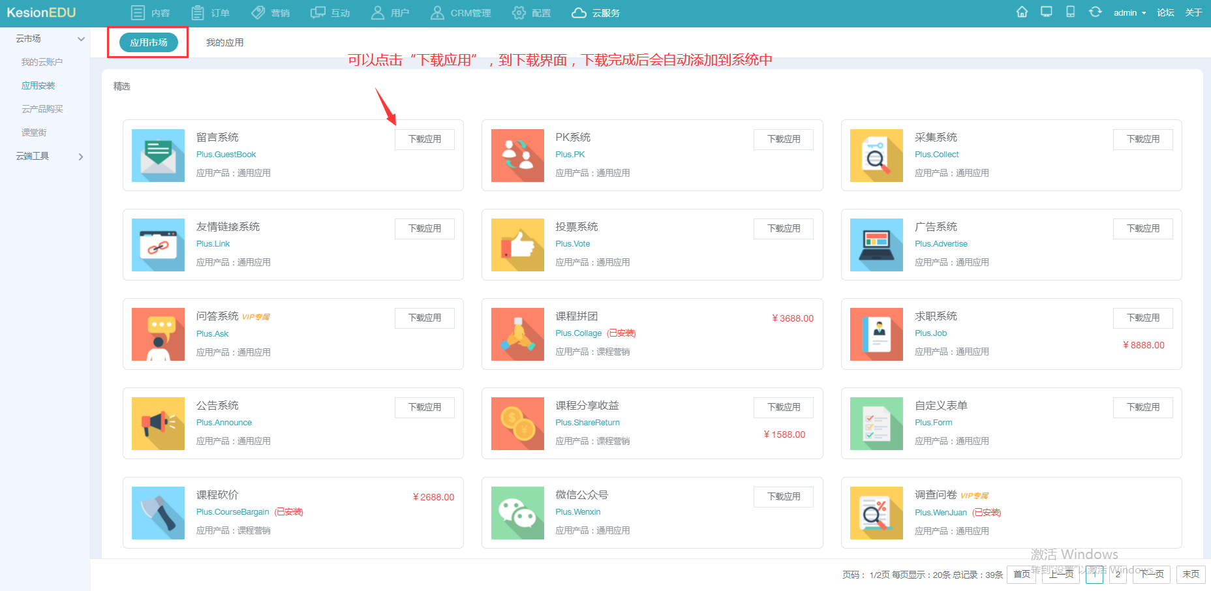Screen dimensions: 1211x591
Task: Click the 广告系统 laptop icon
Action: (876, 245)
